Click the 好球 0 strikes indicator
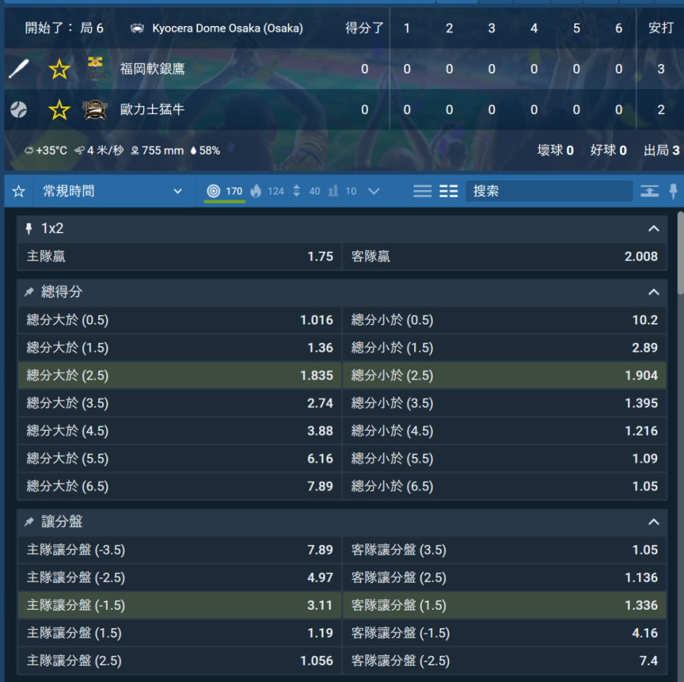 click(x=608, y=151)
